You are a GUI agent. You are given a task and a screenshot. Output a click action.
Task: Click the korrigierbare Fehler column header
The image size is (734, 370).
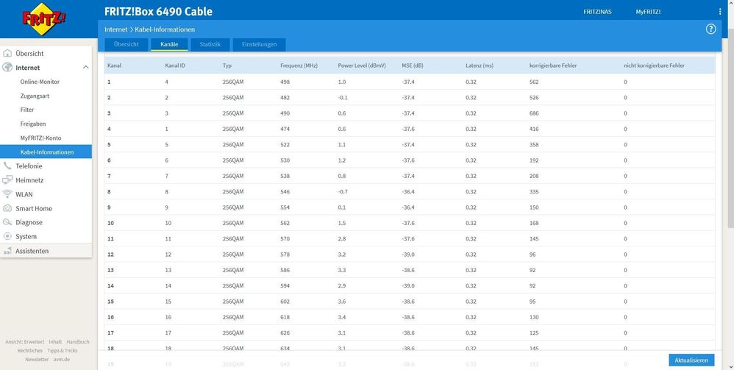tap(553, 65)
